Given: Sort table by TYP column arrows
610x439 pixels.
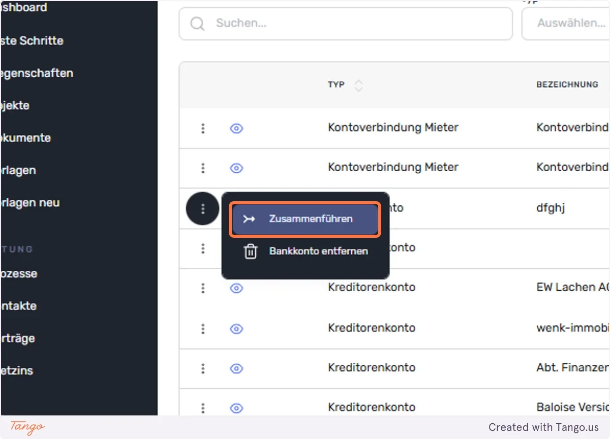Looking at the screenshot, I should (358, 85).
